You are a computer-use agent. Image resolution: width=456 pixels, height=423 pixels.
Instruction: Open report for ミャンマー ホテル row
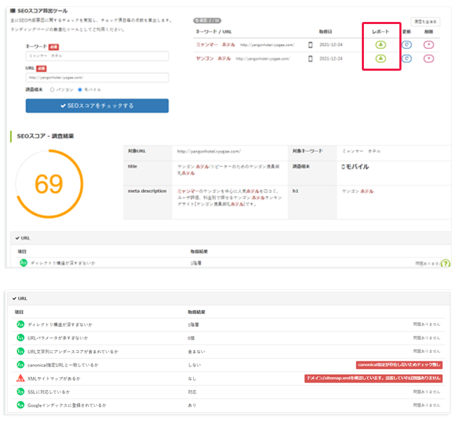(380, 45)
